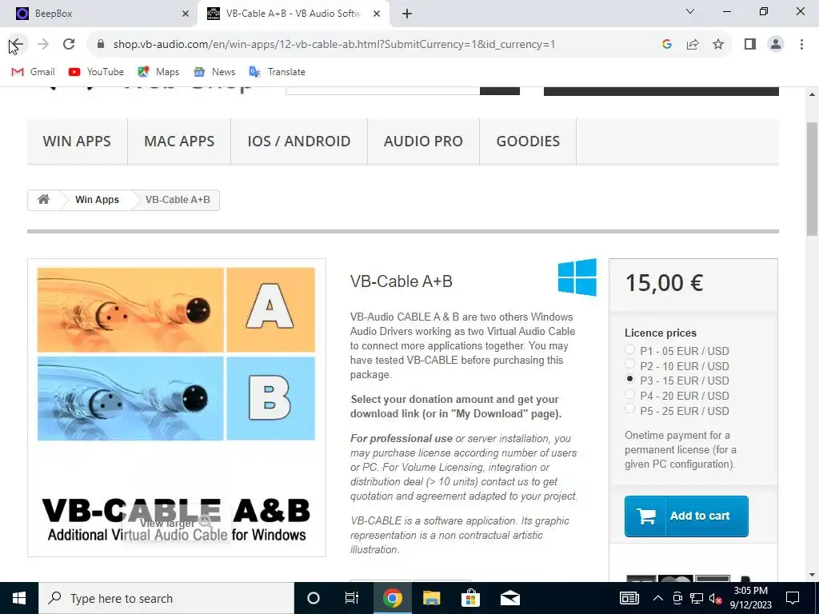The width and height of the screenshot is (819, 614).
Task: Click the page vertical scrollbar thumb
Action: (813, 179)
